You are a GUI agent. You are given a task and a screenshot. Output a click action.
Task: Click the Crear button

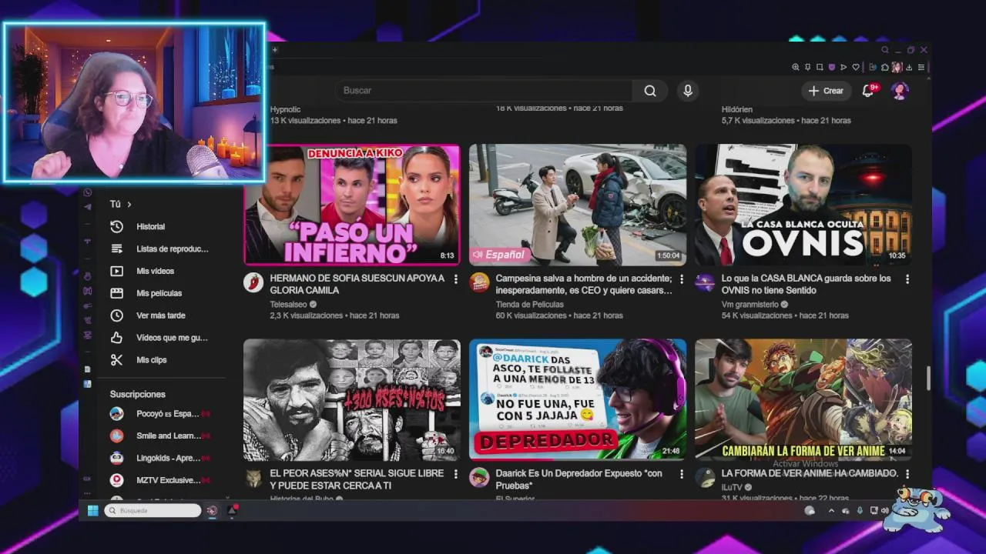826,91
